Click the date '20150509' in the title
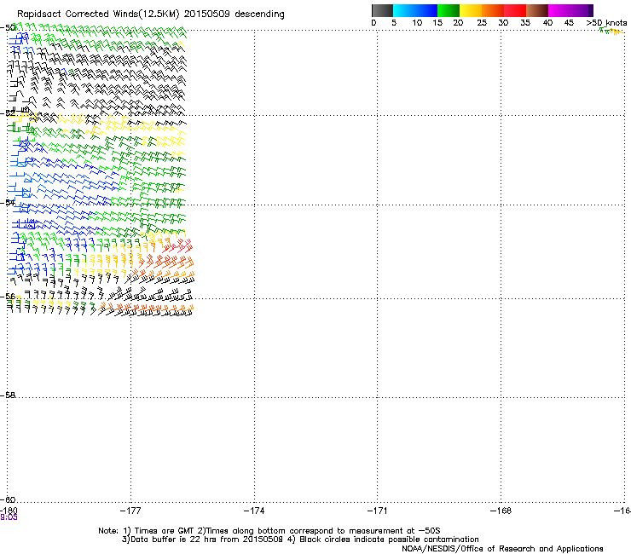The height and width of the screenshot is (554, 631). 206,14
